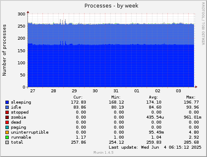Click the y-axis label 100
Image resolution: width=207 pixels, height=157 pixels.
click(21, 63)
